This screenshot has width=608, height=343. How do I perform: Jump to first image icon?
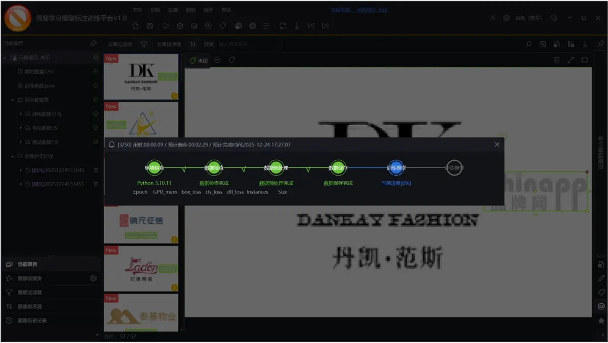pyautogui.click(x=311, y=26)
